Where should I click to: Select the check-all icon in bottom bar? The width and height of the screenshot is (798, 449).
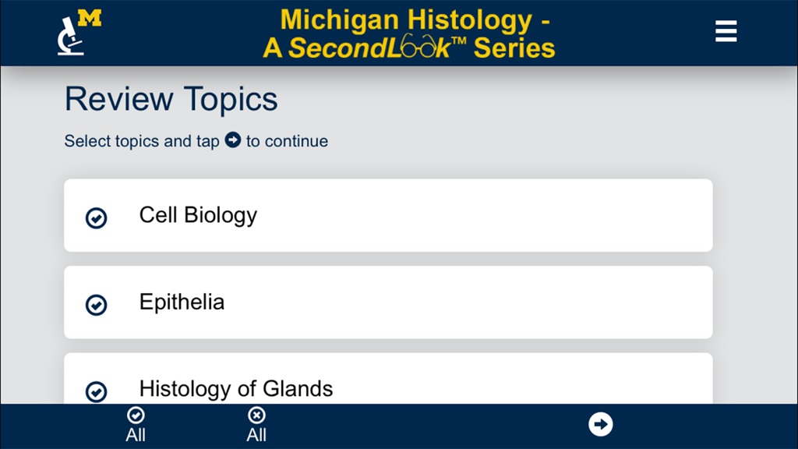tap(135, 416)
